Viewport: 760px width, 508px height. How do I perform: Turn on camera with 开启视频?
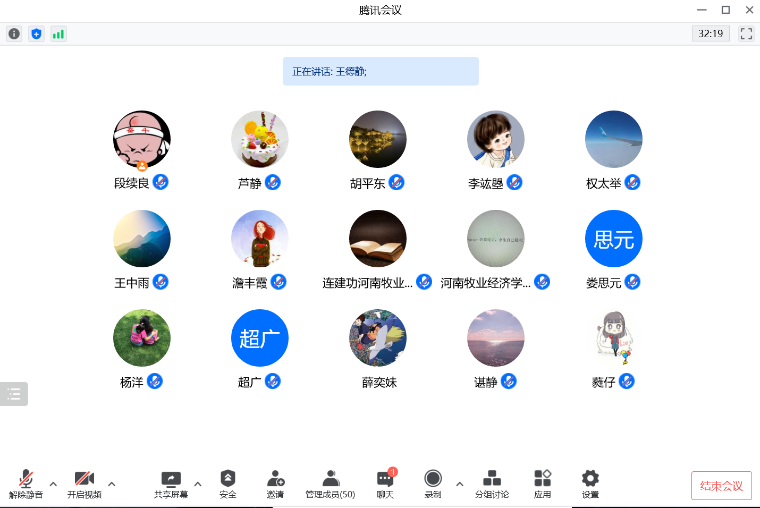click(x=85, y=484)
